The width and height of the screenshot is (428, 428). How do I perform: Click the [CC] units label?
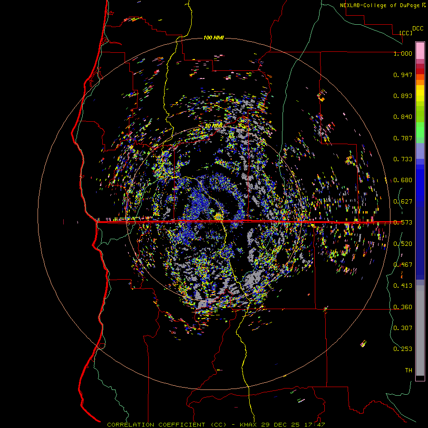click(x=406, y=33)
